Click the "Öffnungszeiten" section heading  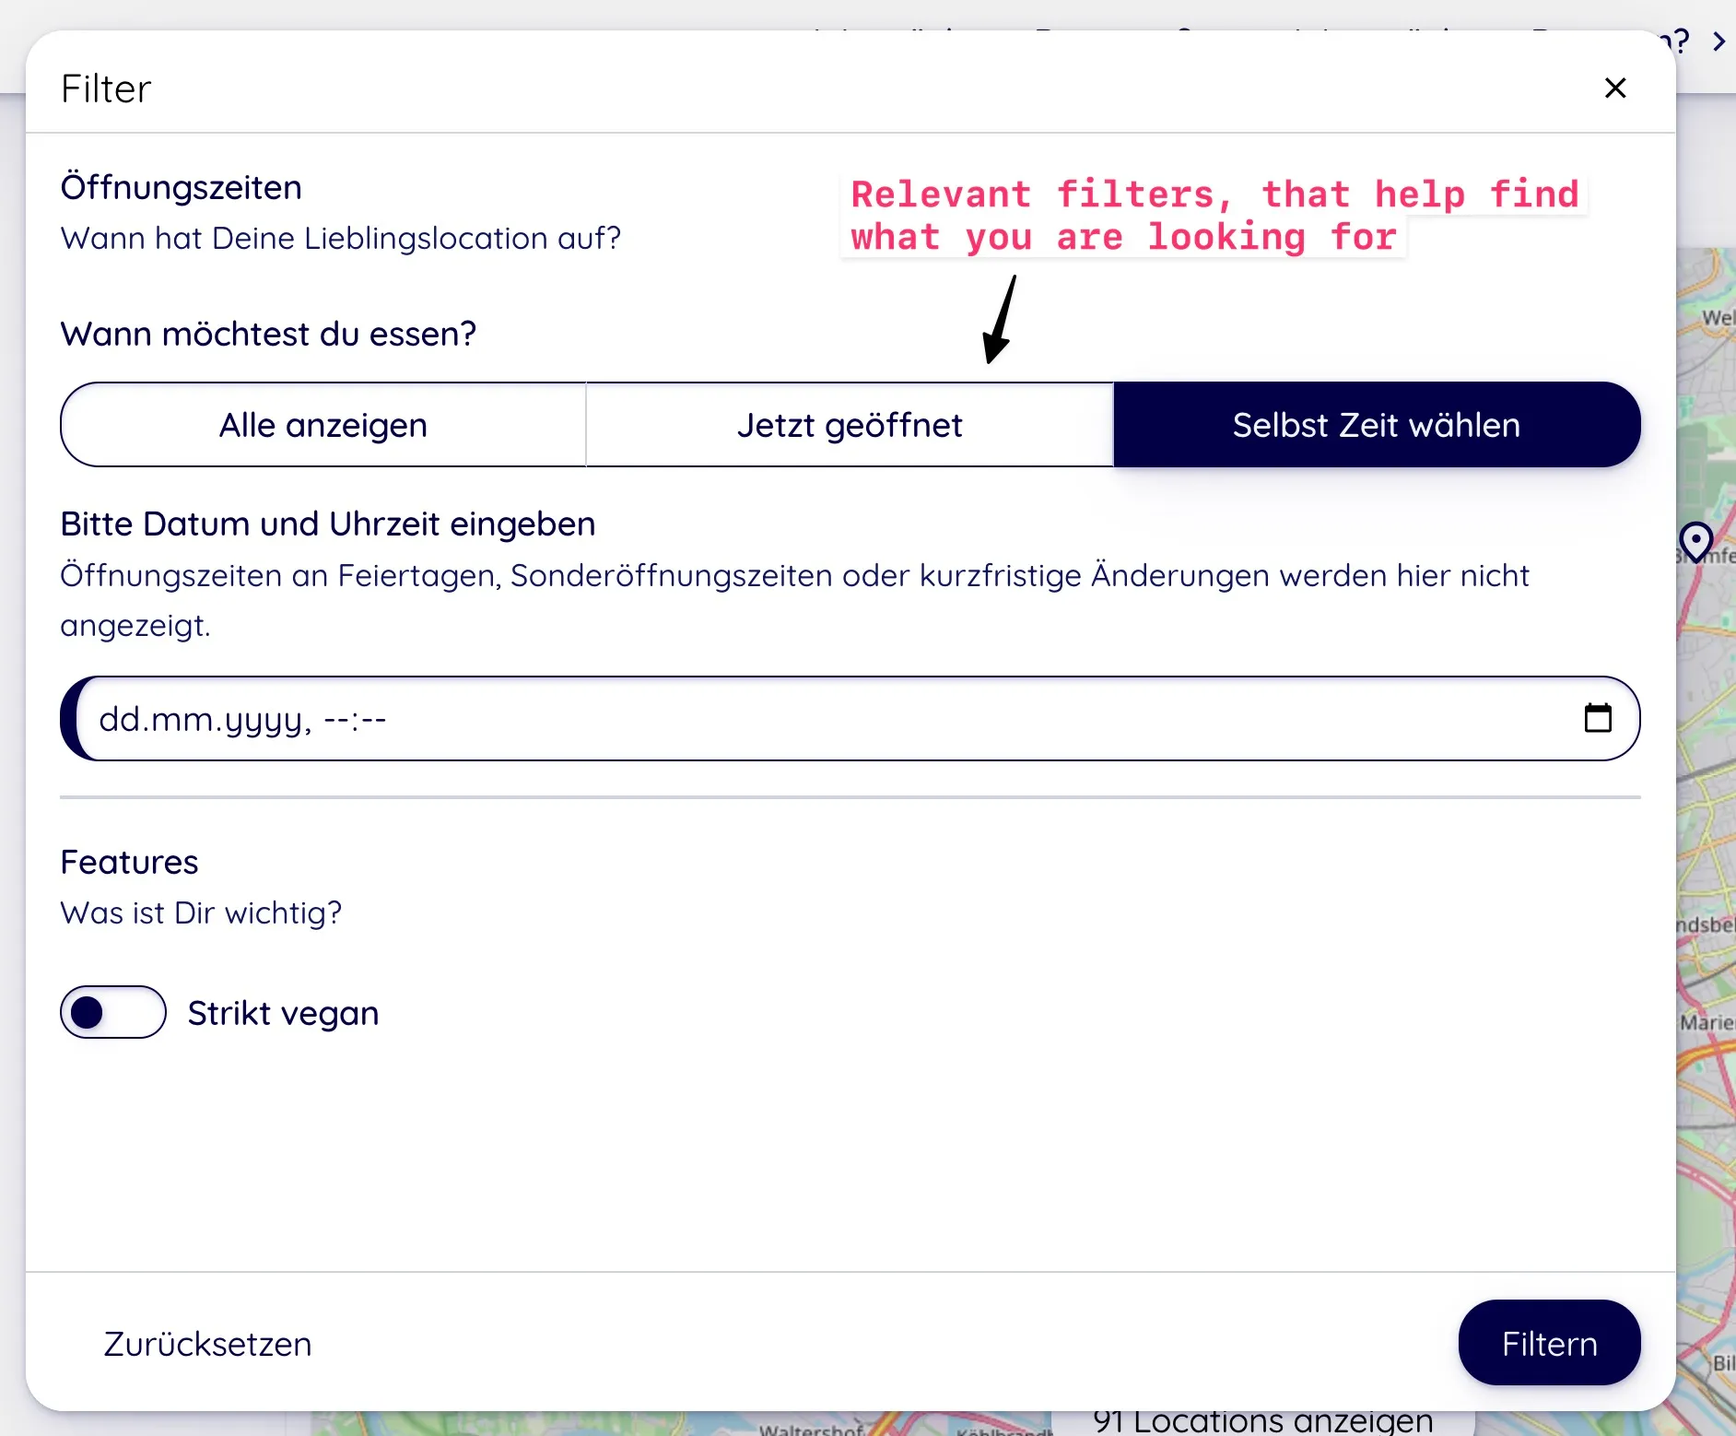(x=181, y=187)
